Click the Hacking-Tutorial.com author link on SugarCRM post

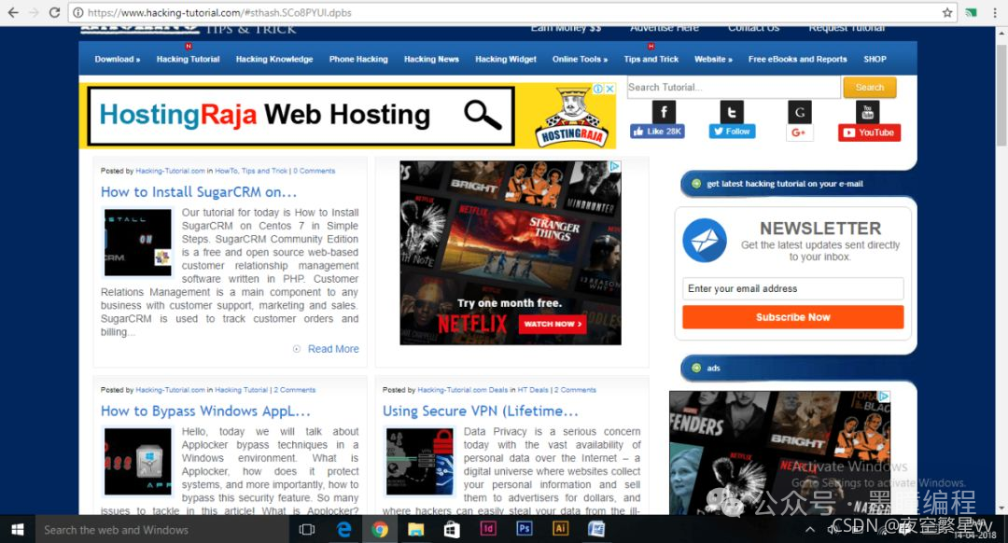click(x=171, y=171)
